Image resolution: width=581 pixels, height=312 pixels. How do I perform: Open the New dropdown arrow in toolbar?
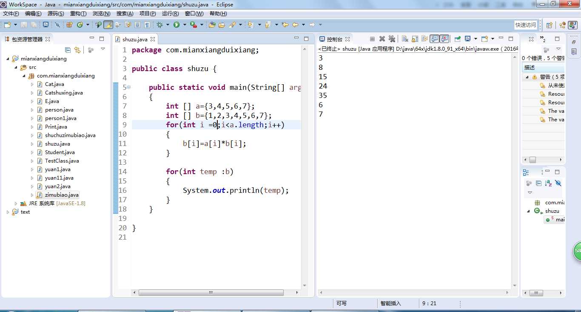(x=16, y=25)
